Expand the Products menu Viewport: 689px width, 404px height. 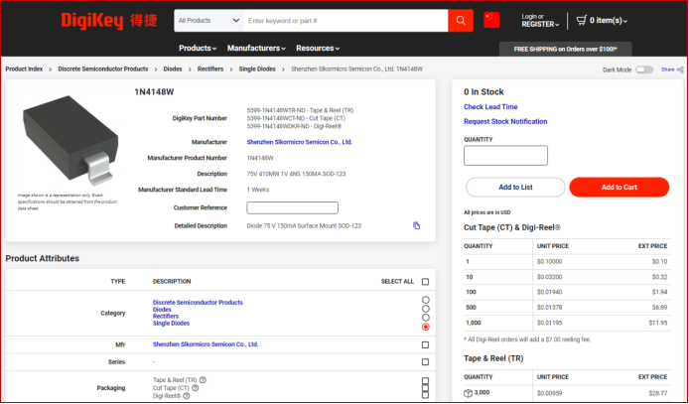coord(198,49)
